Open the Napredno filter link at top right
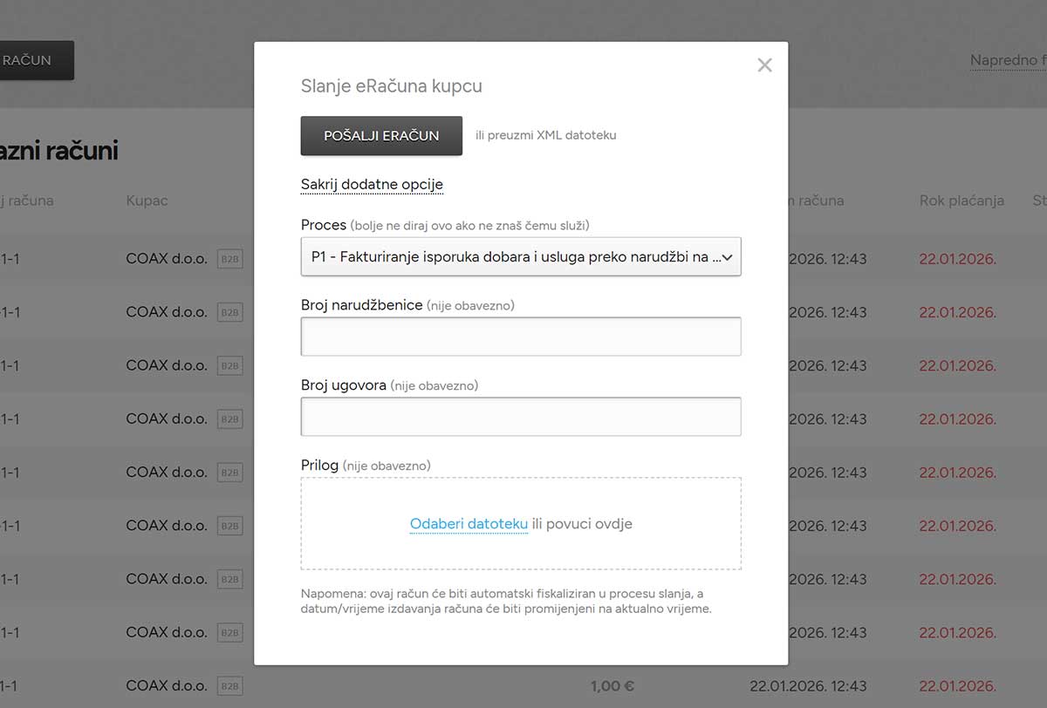This screenshot has width=1047, height=708. point(1008,60)
